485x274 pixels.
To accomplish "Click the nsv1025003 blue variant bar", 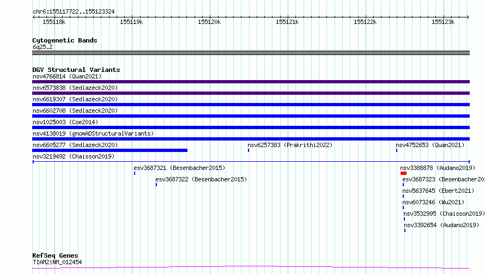I will tap(251, 127).
